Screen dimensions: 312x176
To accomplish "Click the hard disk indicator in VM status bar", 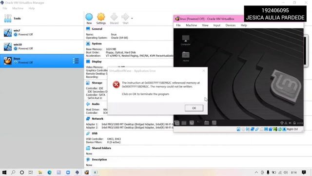I will pyautogui.click(x=238, y=129).
